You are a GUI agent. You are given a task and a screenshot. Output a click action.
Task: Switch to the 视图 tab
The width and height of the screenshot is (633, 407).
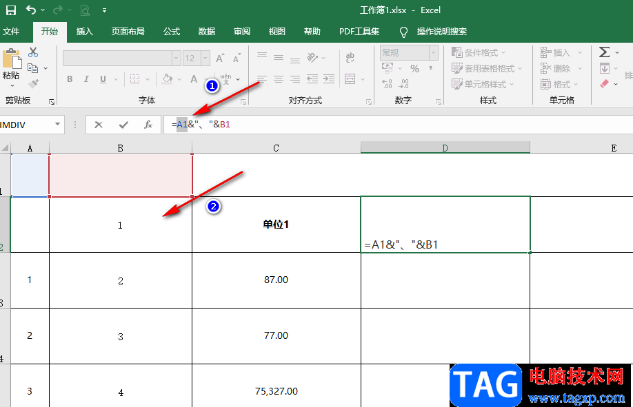277,32
